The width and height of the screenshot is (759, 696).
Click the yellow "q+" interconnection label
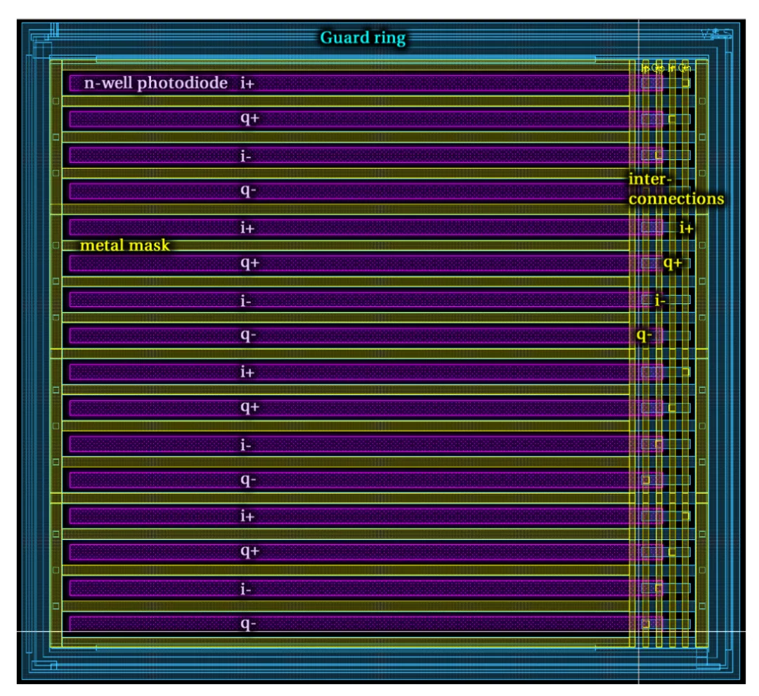pyautogui.click(x=673, y=263)
